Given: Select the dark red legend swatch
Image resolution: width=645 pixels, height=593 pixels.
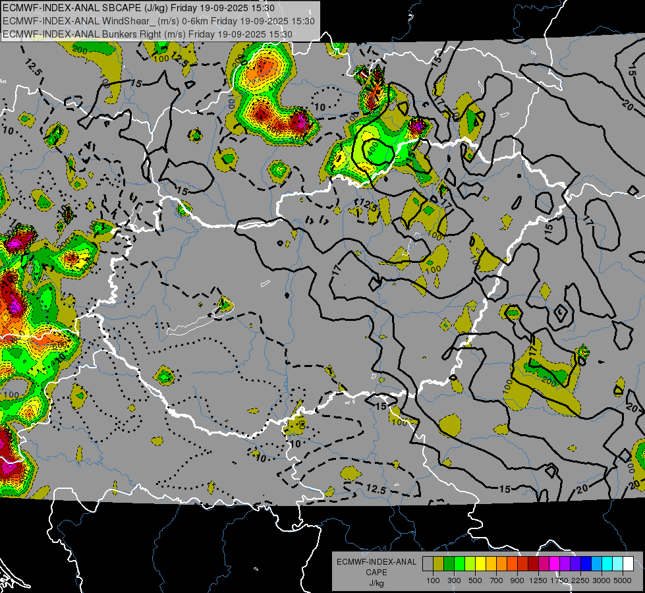Looking at the screenshot, I should tap(533, 564).
